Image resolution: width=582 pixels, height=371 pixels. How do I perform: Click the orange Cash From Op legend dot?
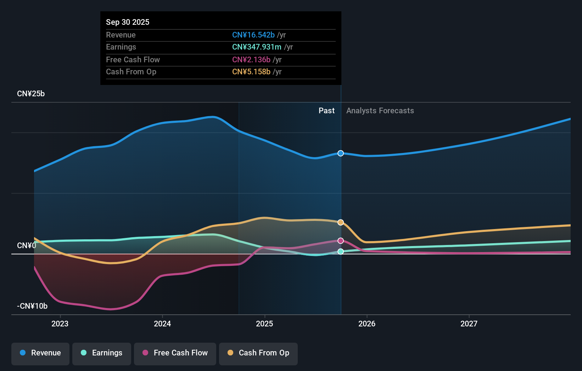coord(231,353)
